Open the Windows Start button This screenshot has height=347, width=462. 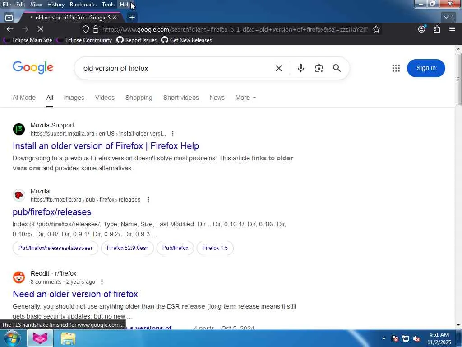coord(12,338)
